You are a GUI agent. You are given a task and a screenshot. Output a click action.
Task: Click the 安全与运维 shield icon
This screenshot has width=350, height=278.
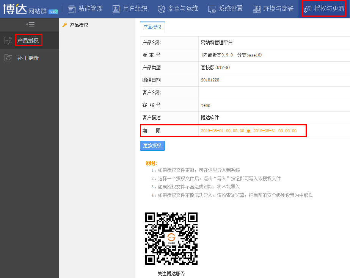click(161, 9)
